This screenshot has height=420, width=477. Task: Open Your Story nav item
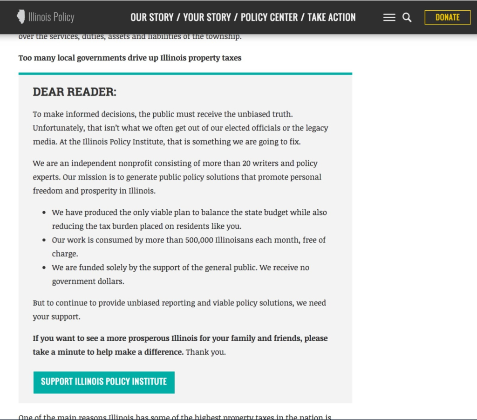(x=207, y=17)
